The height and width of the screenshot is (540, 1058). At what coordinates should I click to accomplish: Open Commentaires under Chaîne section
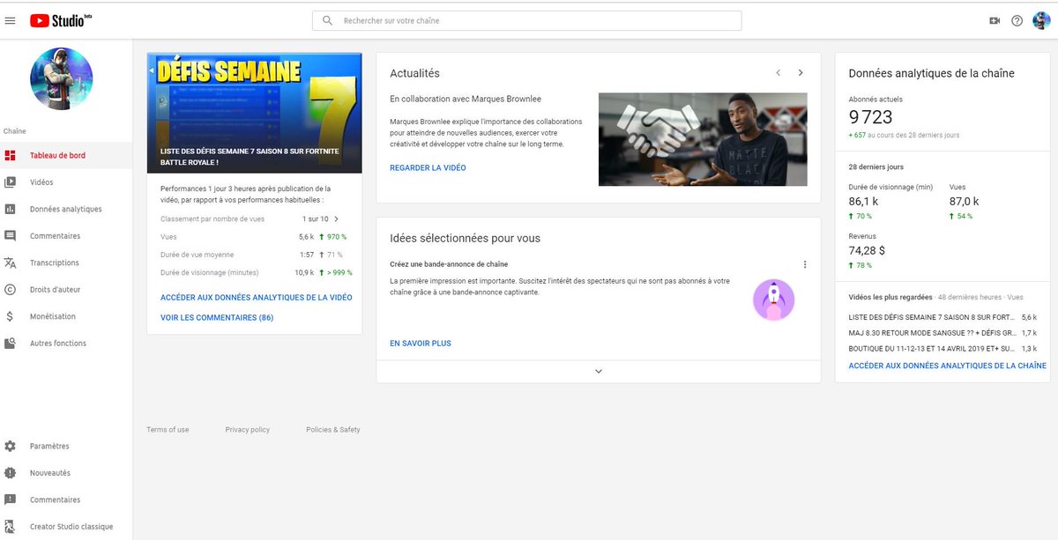click(x=66, y=236)
